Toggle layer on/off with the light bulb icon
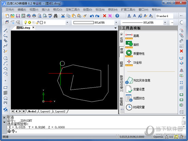Viewport: 188px width, 141px height. (25, 23)
